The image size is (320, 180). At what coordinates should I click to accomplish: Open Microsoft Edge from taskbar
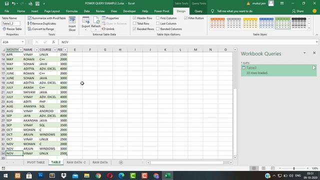click(x=121, y=175)
